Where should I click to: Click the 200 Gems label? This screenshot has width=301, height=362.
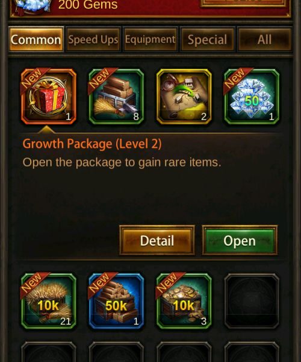[88, 5]
